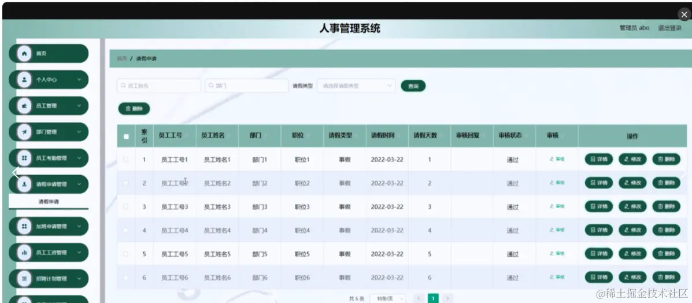Check the checkbox for row 4
Image resolution: width=692 pixels, height=303 pixels.
tap(126, 230)
